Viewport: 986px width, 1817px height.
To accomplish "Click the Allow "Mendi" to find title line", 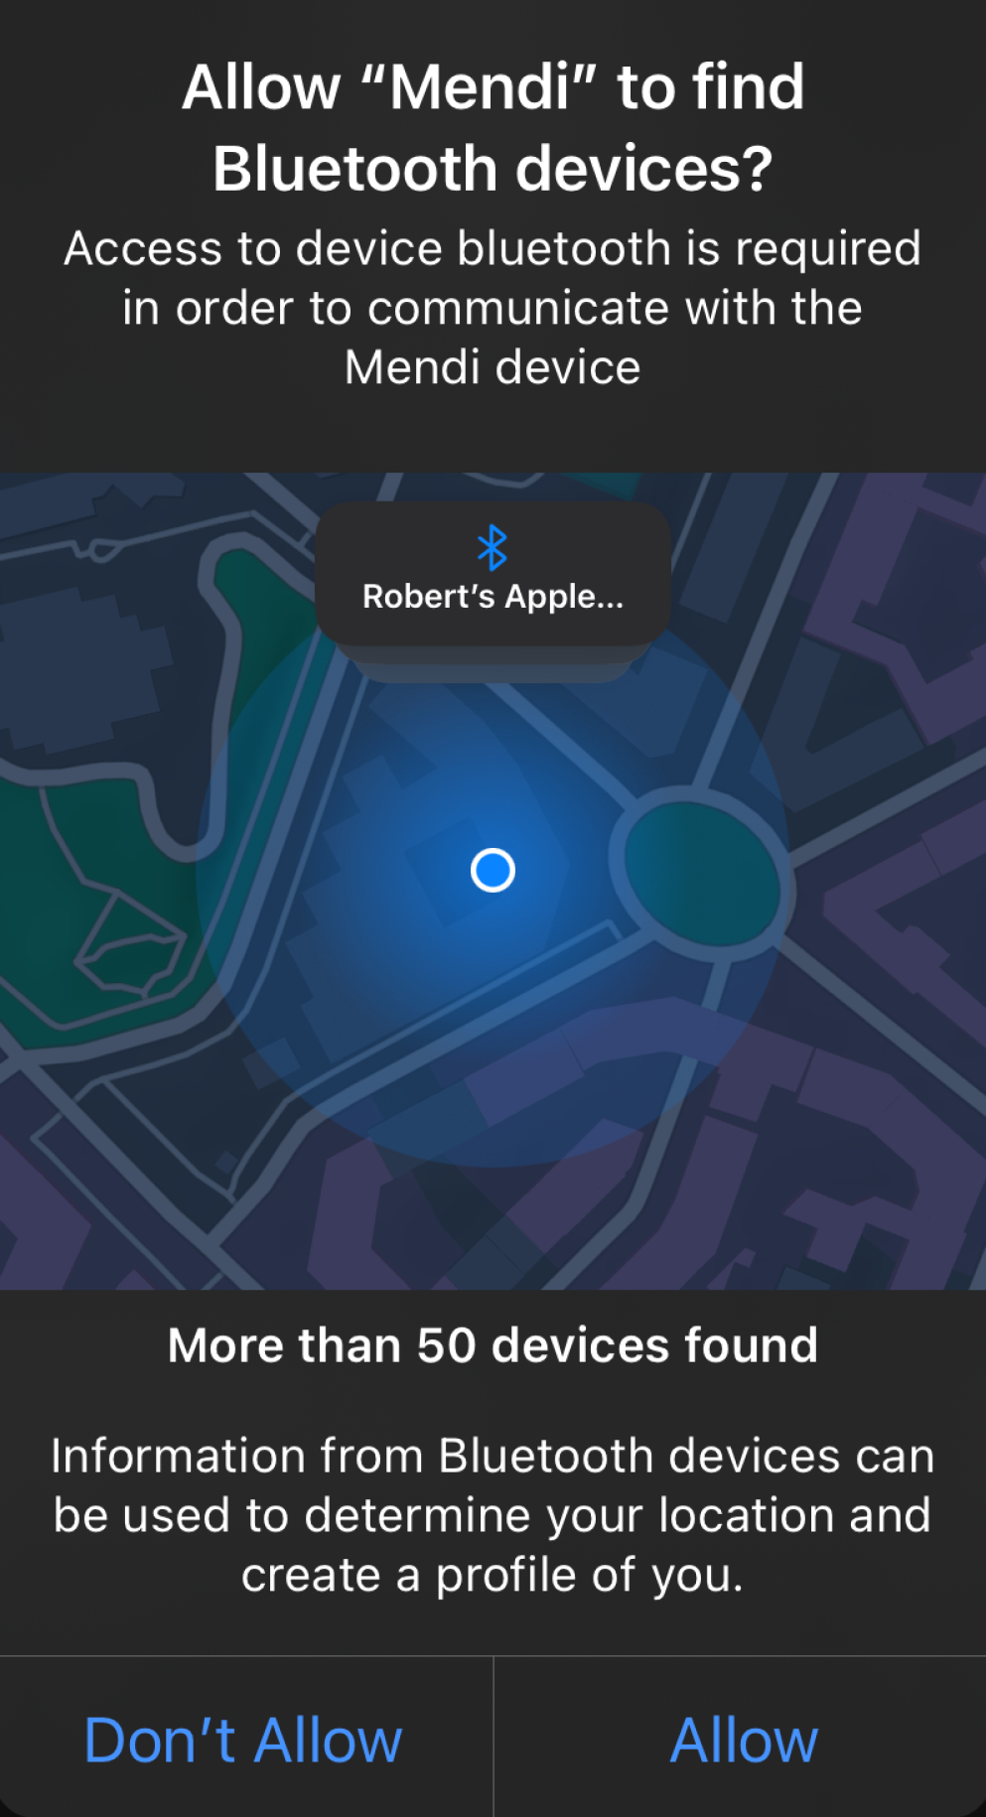I will click(x=493, y=86).
